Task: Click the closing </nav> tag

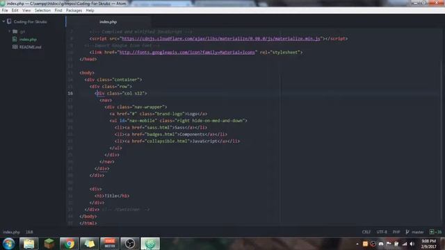Action: click(106, 162)
